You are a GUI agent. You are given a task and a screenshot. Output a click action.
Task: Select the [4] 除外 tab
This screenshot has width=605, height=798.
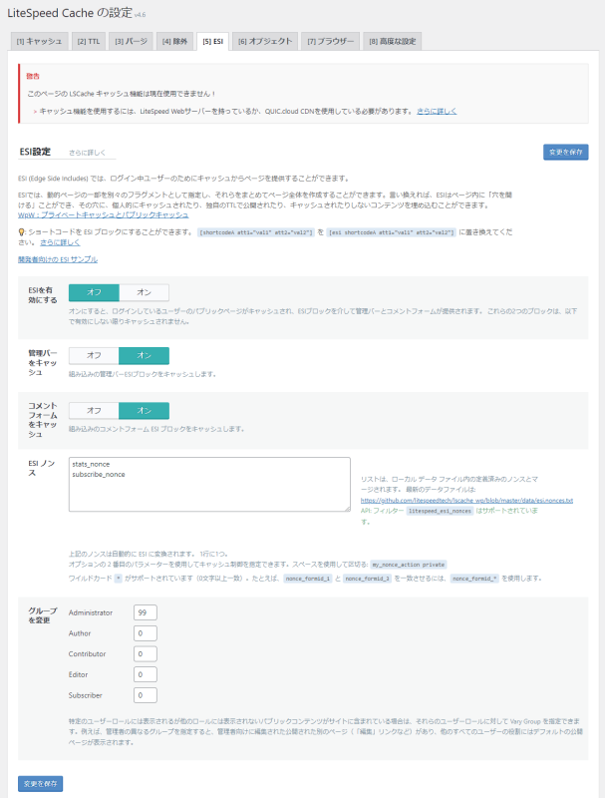pos(174,41)
